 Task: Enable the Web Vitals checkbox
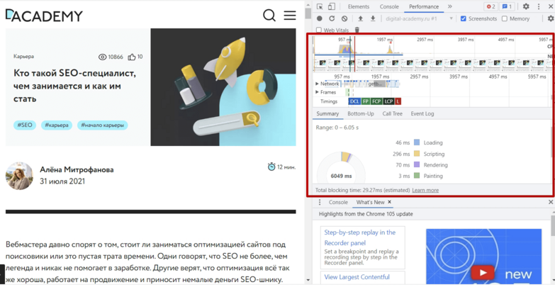click(318, 30)
